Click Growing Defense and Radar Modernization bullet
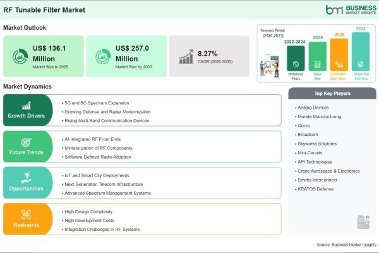The height and width of the screenshot is (253, 379). [x=106, y=112]
